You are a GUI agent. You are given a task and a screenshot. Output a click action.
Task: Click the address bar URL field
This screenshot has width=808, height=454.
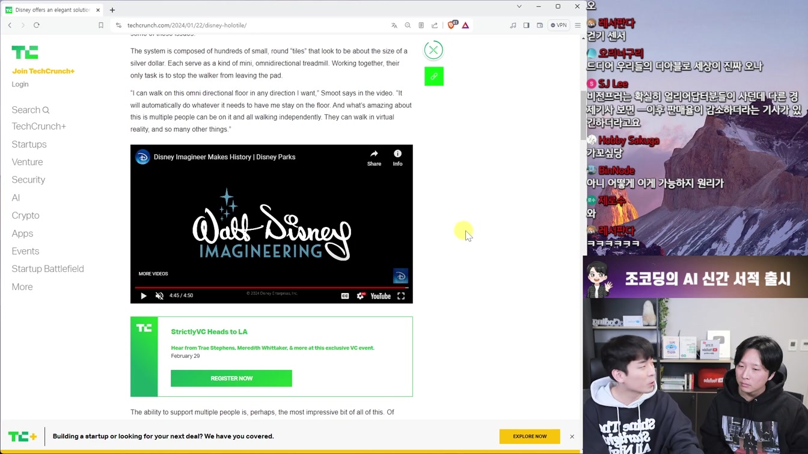(252, 25)
